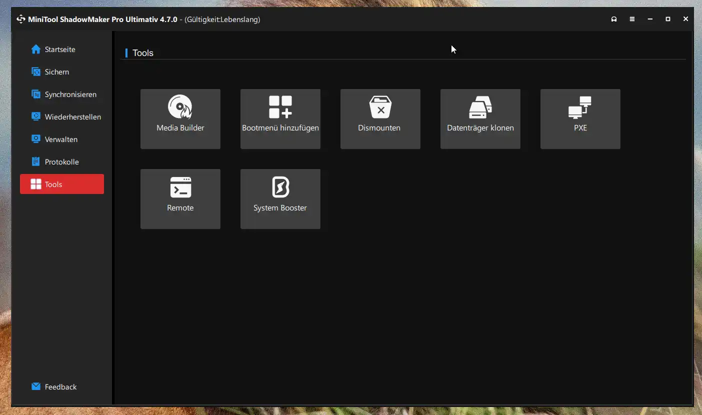Screen dimensions: 702x415
Task: Click the "(Gültigkeit:Lebenslang)" title text
Action: tap(222, 19)
